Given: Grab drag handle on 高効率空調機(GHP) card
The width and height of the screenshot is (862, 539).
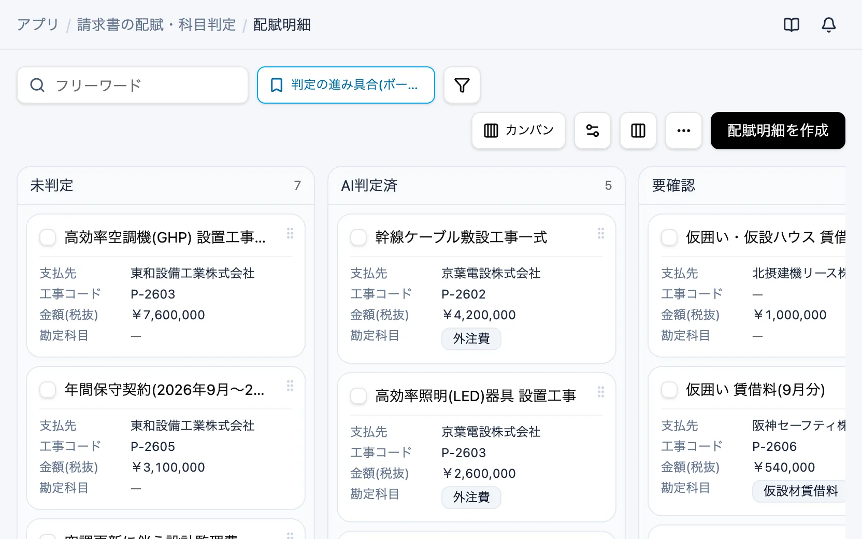Looking at the screenshot, I should pos(290,233).
